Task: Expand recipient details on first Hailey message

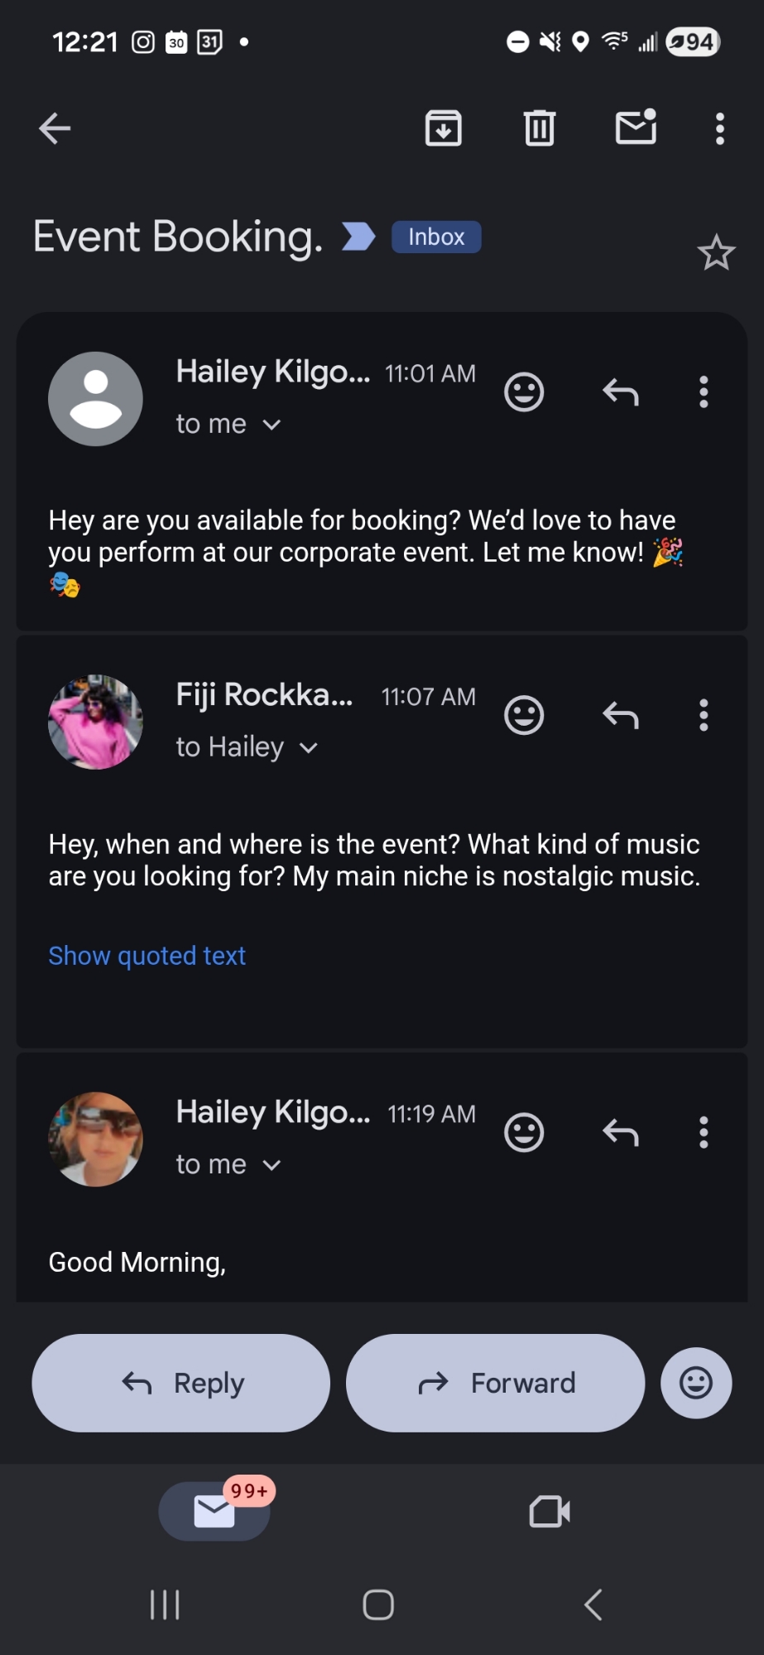Action: [271, 425]
